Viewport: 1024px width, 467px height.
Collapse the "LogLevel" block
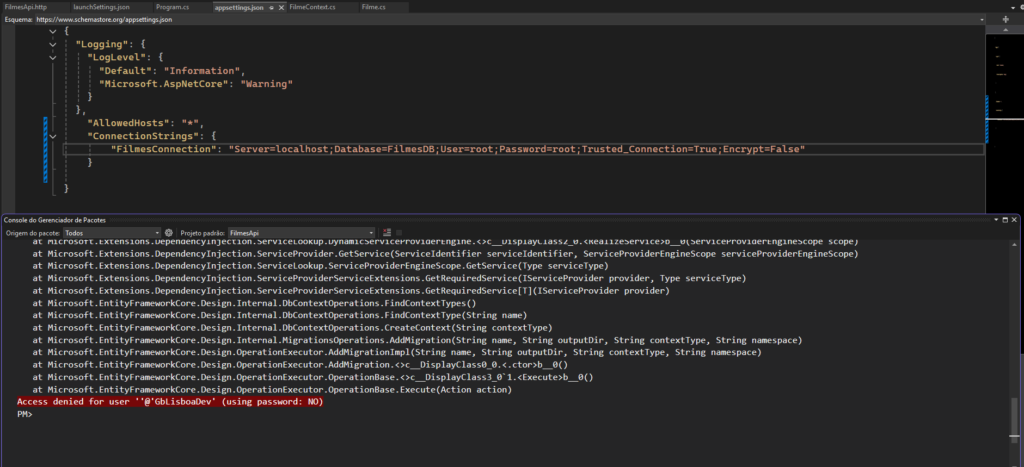53,58
